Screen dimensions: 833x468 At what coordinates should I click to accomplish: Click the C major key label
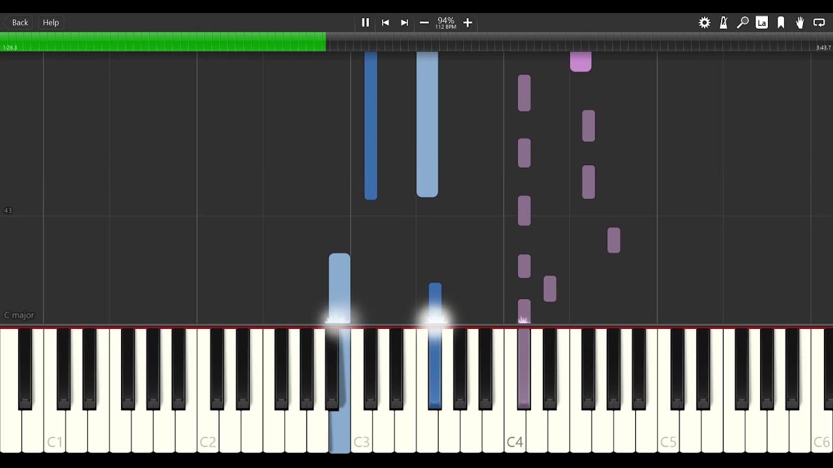(x=19, y=315)
